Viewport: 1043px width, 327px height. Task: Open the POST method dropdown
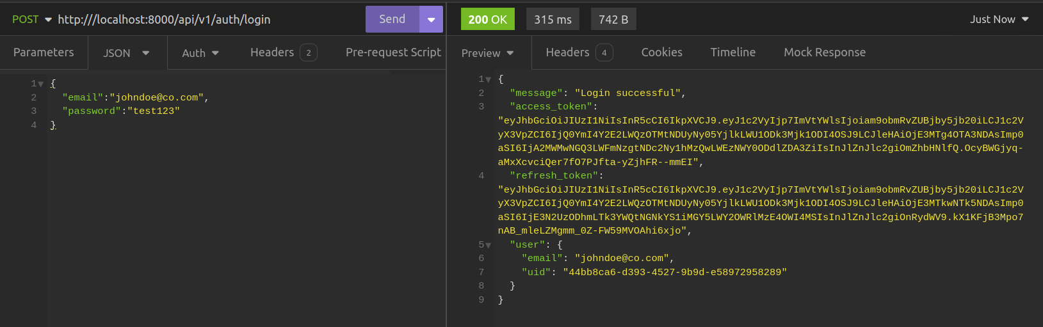tap(31, 19)
